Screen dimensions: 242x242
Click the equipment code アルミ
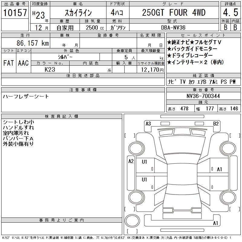[x=214, y=82]
